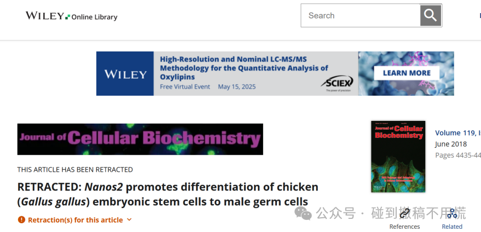Open the Volume 119 issue link
The image size is (481, 232).
coord(457,133)
